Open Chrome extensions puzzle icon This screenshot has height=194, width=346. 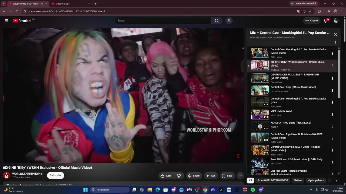(x=319, y=11)
